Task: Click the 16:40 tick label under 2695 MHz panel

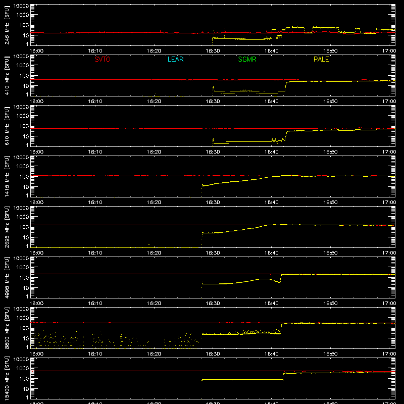Action: (x=272, y=253)
